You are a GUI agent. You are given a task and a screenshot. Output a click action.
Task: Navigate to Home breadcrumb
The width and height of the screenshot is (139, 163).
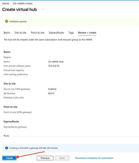(x=6, y=3)
